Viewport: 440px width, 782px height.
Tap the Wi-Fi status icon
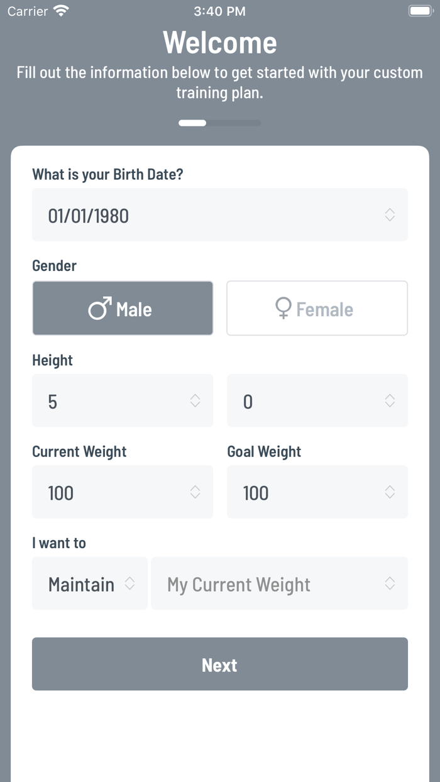click(61, 11)
